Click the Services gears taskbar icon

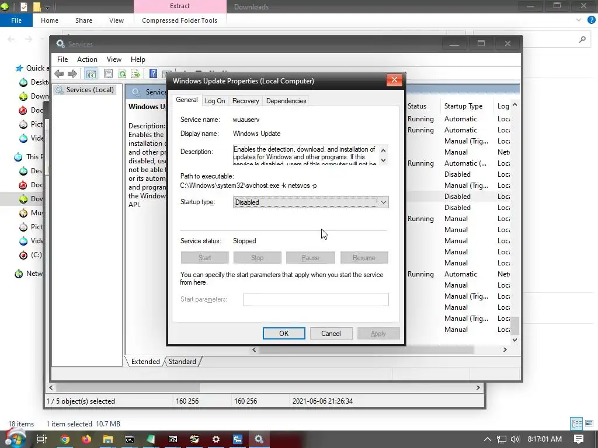tap(259, 439)
